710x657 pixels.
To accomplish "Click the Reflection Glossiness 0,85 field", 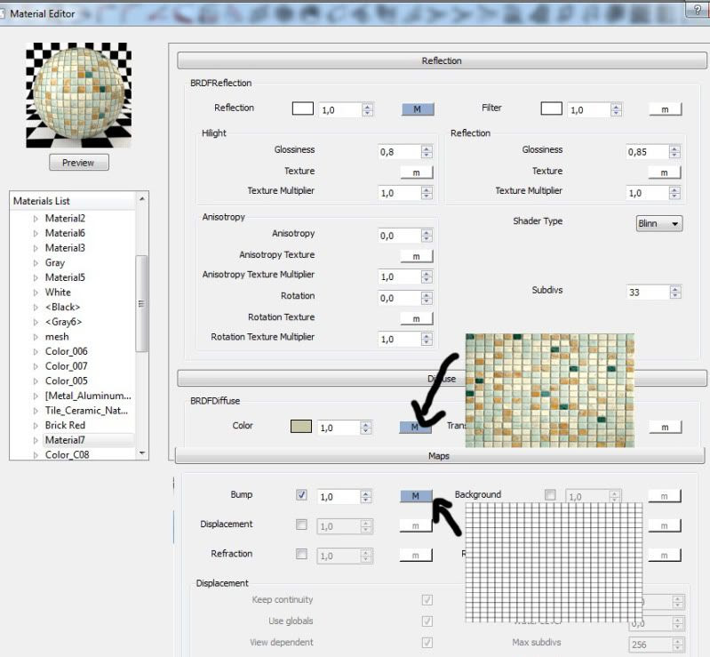I will point(647,152).
